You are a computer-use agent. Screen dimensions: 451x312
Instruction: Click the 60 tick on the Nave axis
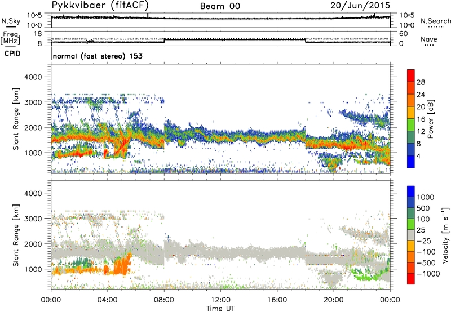click(403, 34)
